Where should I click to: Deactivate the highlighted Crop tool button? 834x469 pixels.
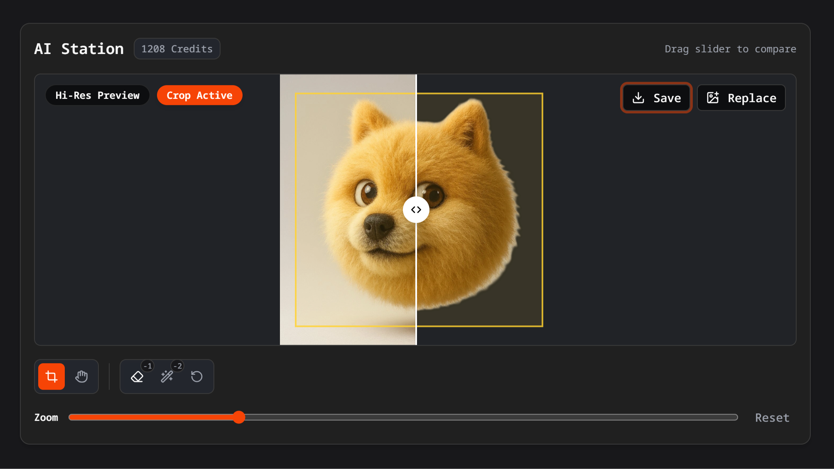pos(51,376)
